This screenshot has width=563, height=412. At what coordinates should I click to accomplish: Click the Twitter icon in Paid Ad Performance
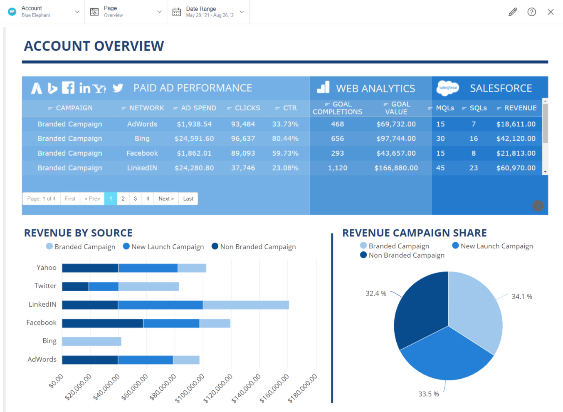118,88
